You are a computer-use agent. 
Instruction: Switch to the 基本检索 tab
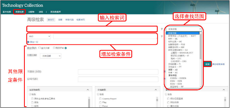[x=7, y=12]
